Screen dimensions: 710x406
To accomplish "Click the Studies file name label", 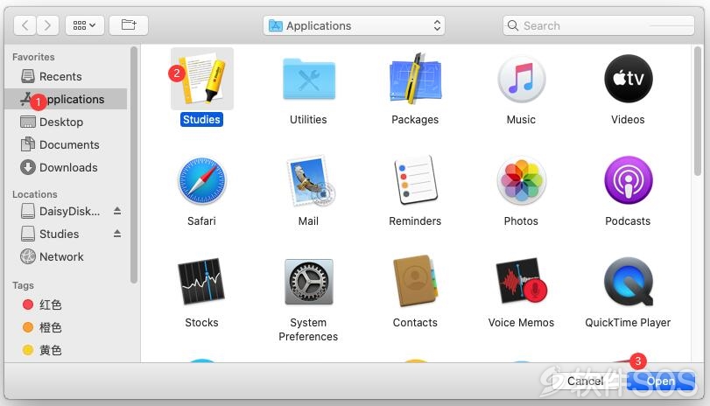I will (201, 120).
